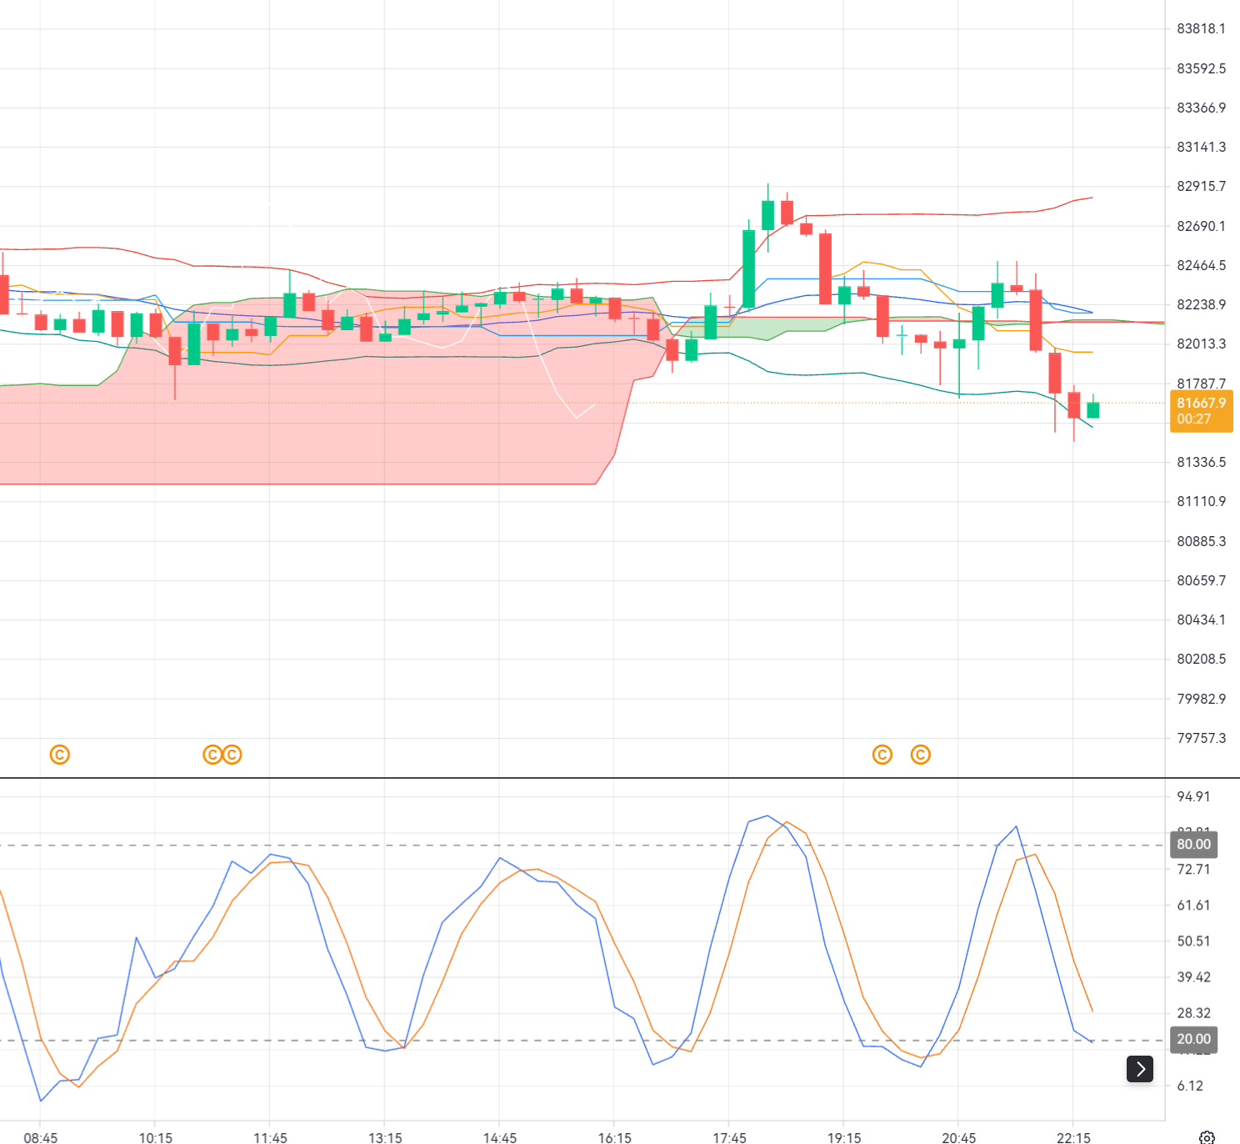Click the 94.91 oscillator scale value
This screenshot has width=1240, height=1144.
click(x=1193, y=796)
